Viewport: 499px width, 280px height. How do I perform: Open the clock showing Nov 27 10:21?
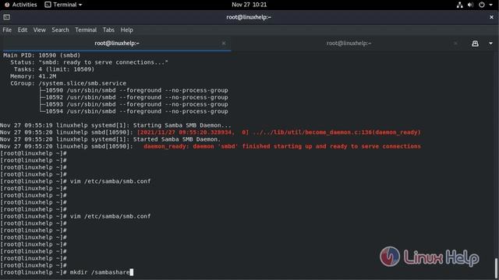(249, 5)
